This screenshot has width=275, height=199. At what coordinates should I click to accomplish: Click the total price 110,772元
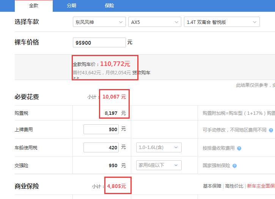(115, 64)
